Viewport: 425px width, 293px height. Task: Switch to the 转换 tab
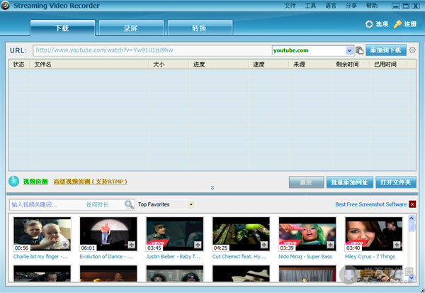(x=200, y=28)
